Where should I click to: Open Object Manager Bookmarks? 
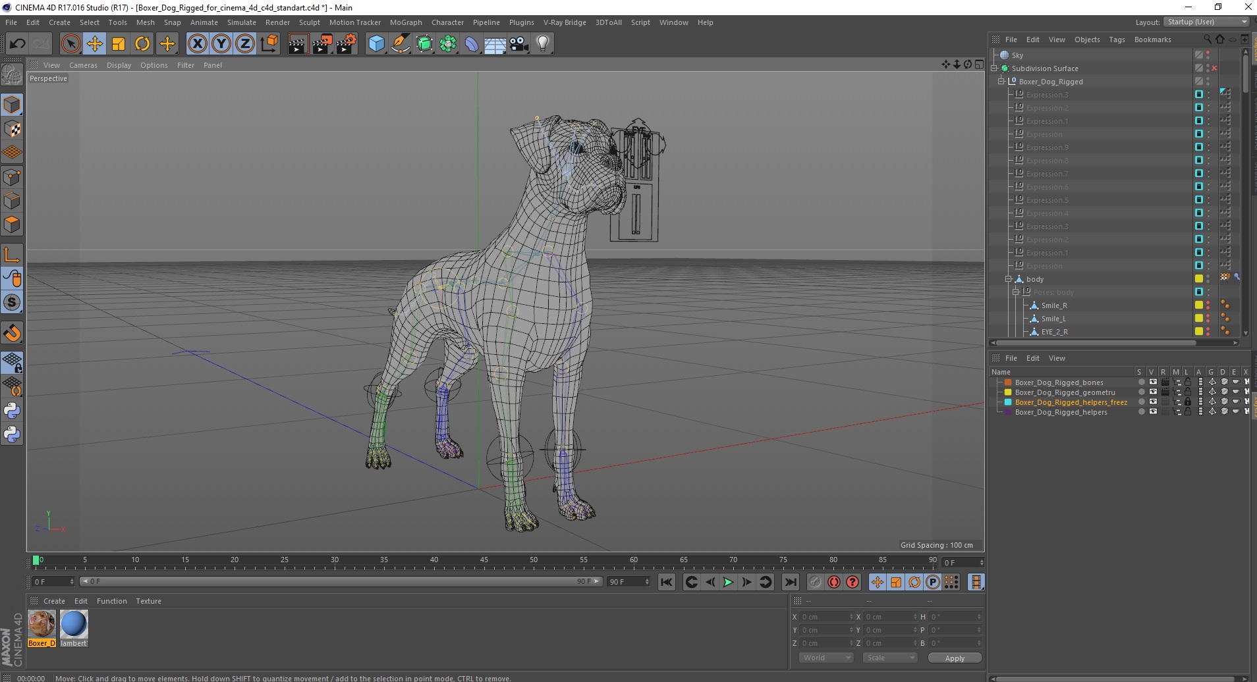click(x=1152, y=39)
